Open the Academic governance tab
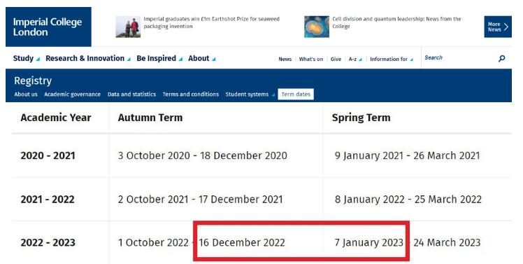This screenshot has width=523, height=264. (73, 95)
